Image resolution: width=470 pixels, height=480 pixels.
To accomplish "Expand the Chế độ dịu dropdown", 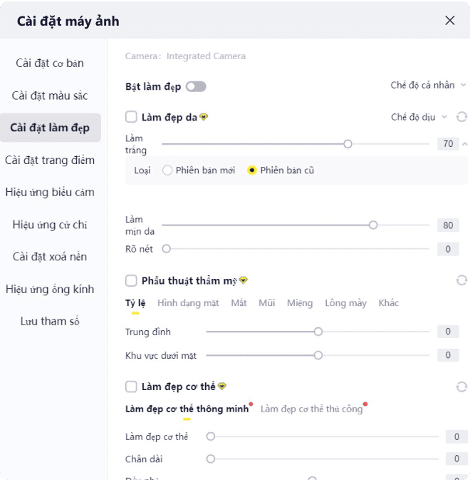I will pyautogui.click(x=419, y=117).
